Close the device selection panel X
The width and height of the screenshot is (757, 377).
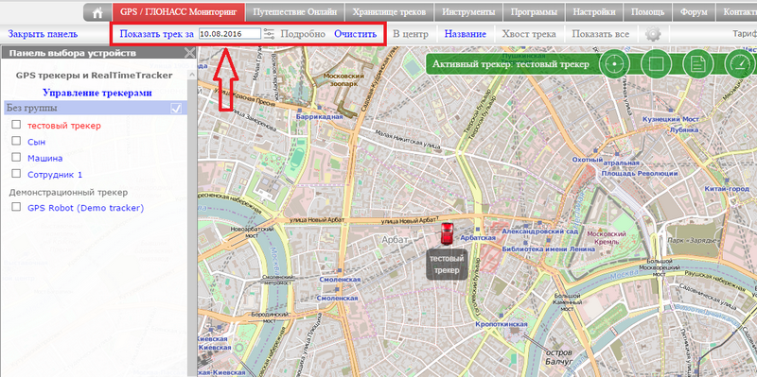(x=190, y=53)
